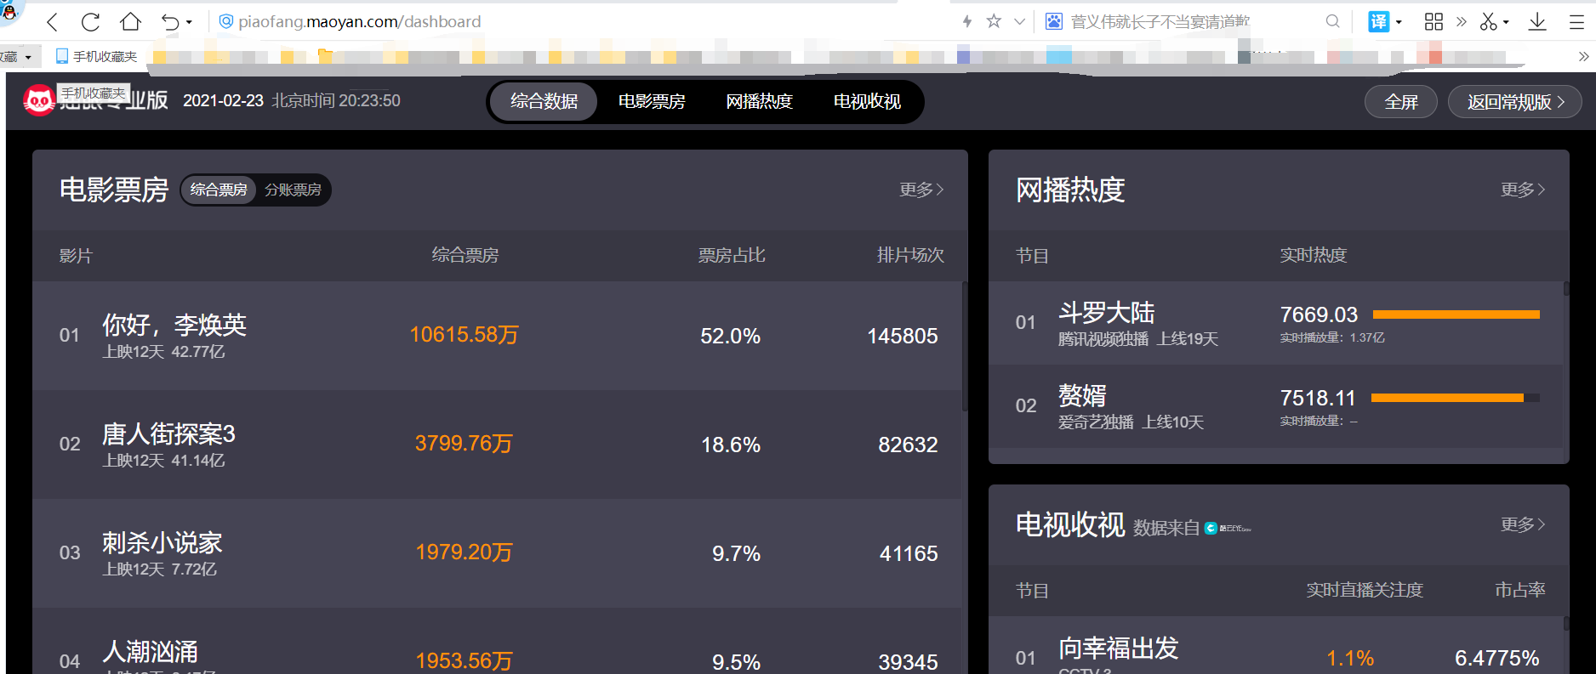
Task: Click the browser search box
Action: 1191,21
